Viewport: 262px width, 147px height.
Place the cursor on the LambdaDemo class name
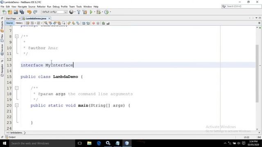tap(65, 77)
